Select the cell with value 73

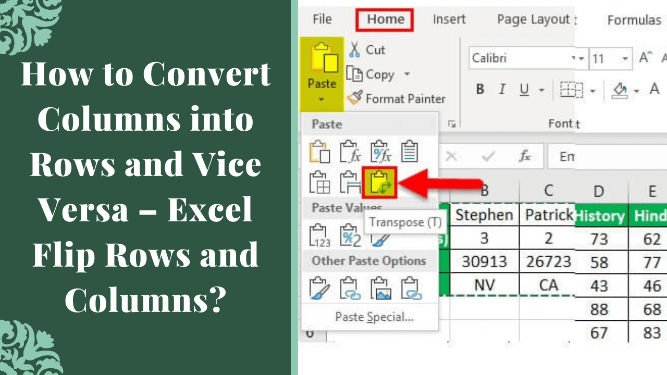pos(601,239)
